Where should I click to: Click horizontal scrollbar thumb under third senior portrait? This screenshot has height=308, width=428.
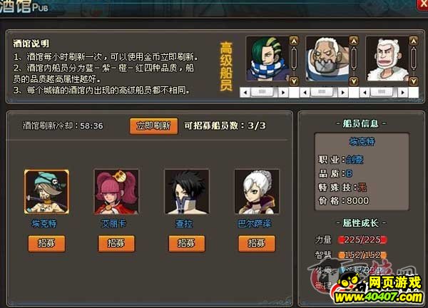pyautogui.click(x=382, y=92)
